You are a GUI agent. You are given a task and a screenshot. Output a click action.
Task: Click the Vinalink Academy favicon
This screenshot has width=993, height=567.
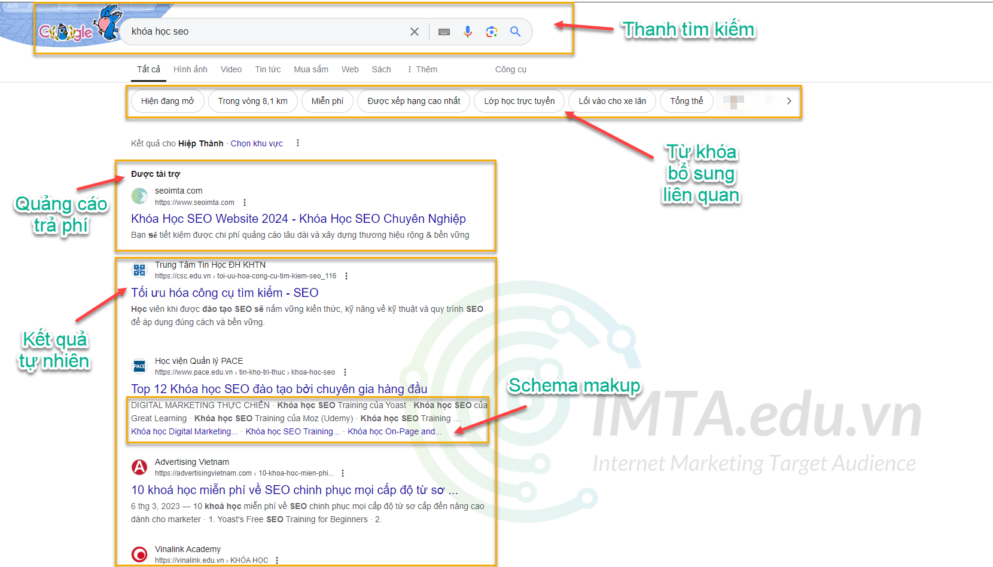[x=139, y=554]
